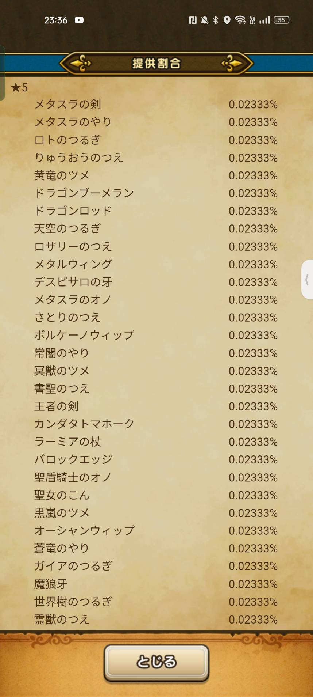Tap the Bluetooth status icon
313x697 pixels.
[216, 20]
